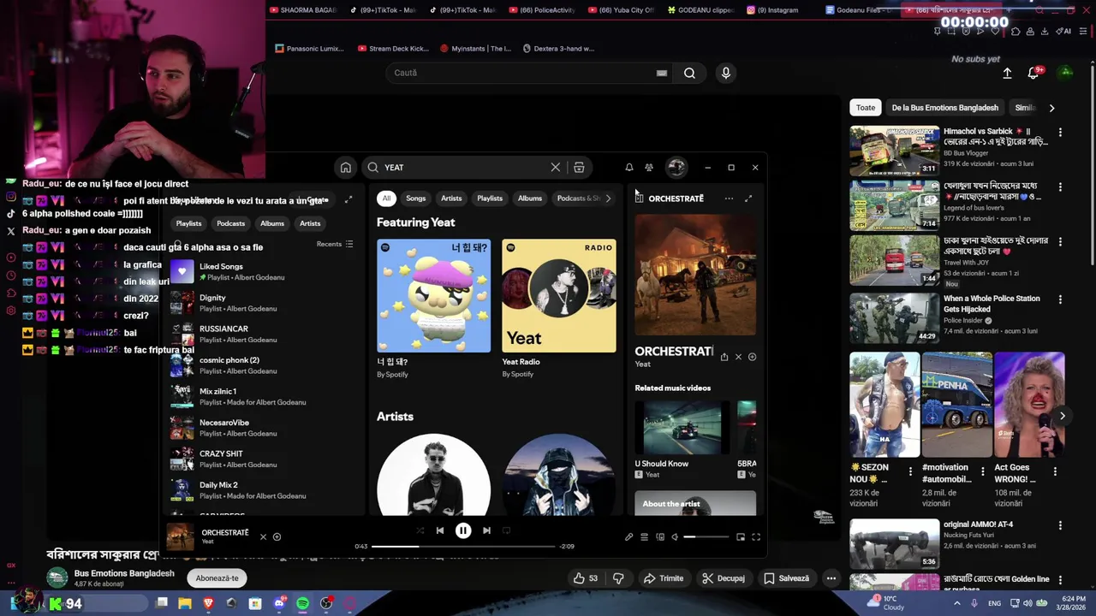Screen dimensions: 1096x616
Task: Toggle the Spotify queue view
Action: (x=644, y=536)
